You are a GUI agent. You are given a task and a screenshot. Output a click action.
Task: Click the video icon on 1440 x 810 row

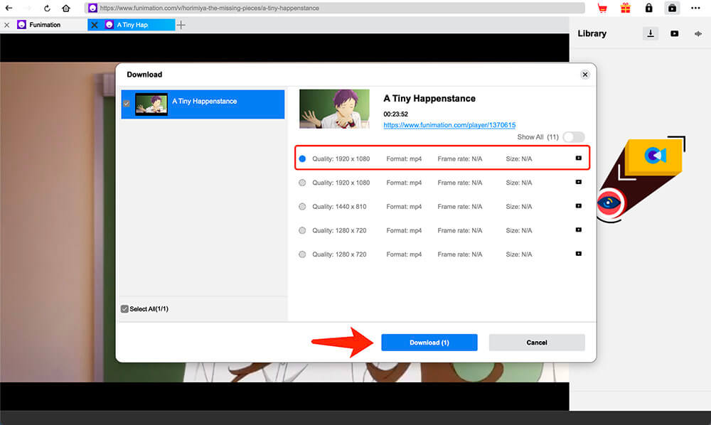[x=578, y=206]
